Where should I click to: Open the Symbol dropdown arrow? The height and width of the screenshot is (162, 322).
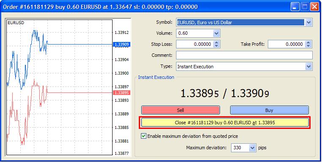(308, 22)
